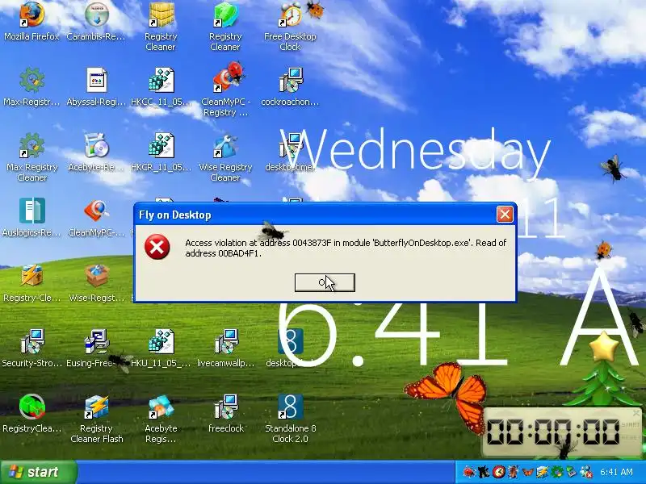Click OK in the Fly on Desktop error dialog
646x484 pixels.
[x=325, y=283]
